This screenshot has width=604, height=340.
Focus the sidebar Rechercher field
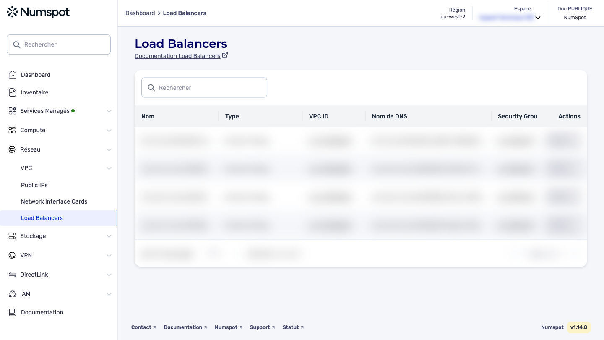(x=59, y=44)
